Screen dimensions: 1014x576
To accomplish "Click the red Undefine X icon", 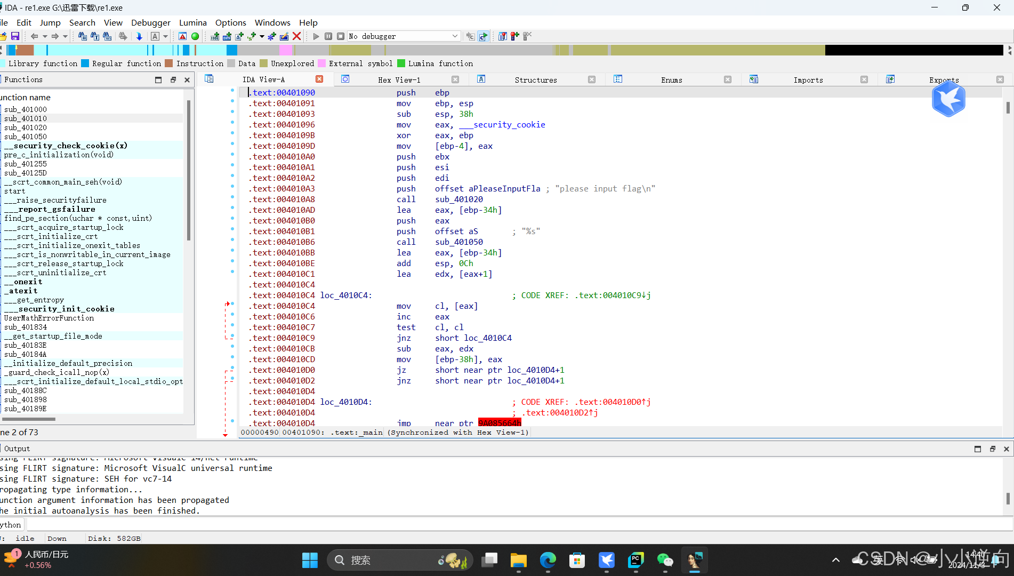I will pos(297,36).
